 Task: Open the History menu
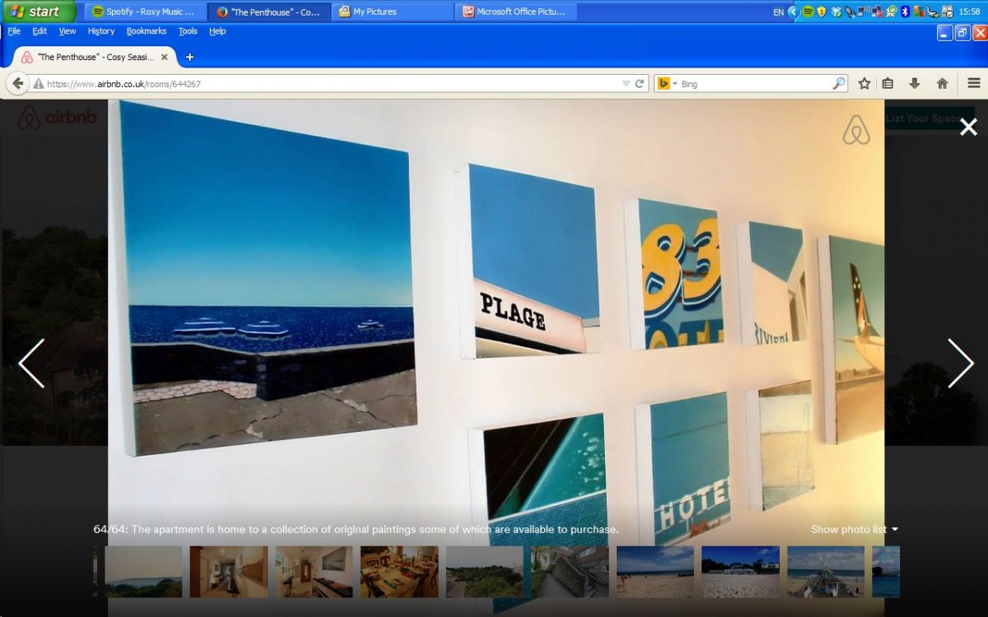101,31
